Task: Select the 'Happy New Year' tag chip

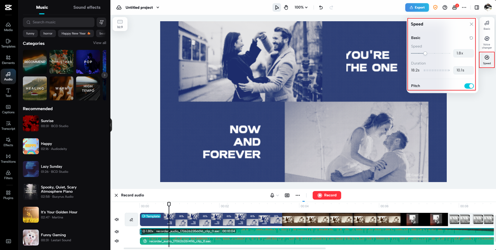Action: pyautogui.click(x=76, y=33)
